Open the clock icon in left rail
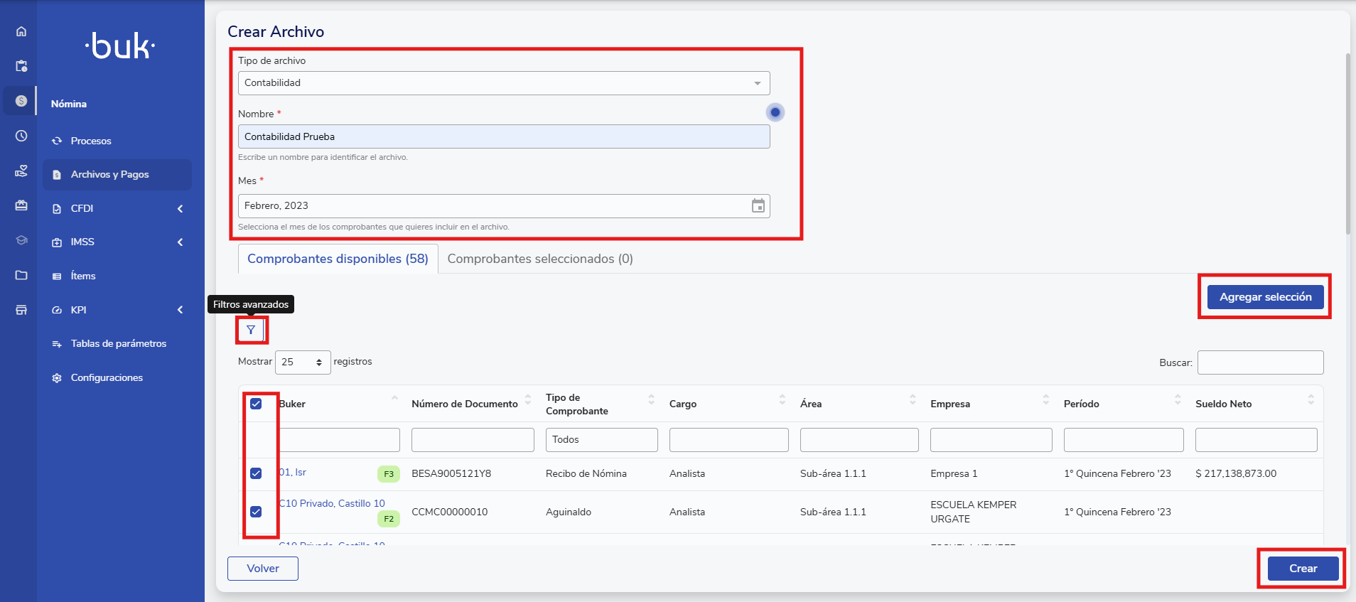This screenshot has width=1356, height=602. point(21,136)
